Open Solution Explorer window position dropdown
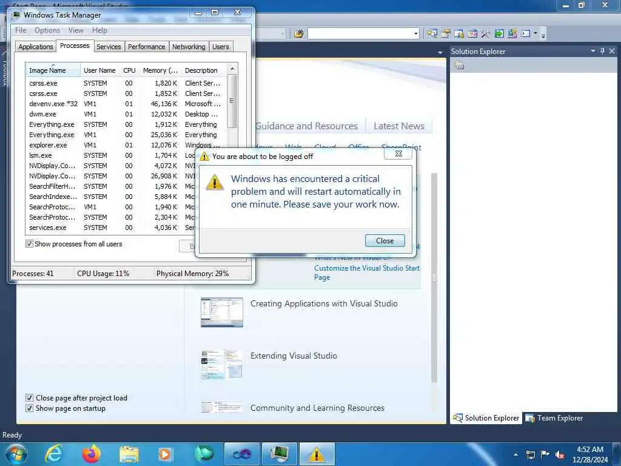 pos(593,51)
